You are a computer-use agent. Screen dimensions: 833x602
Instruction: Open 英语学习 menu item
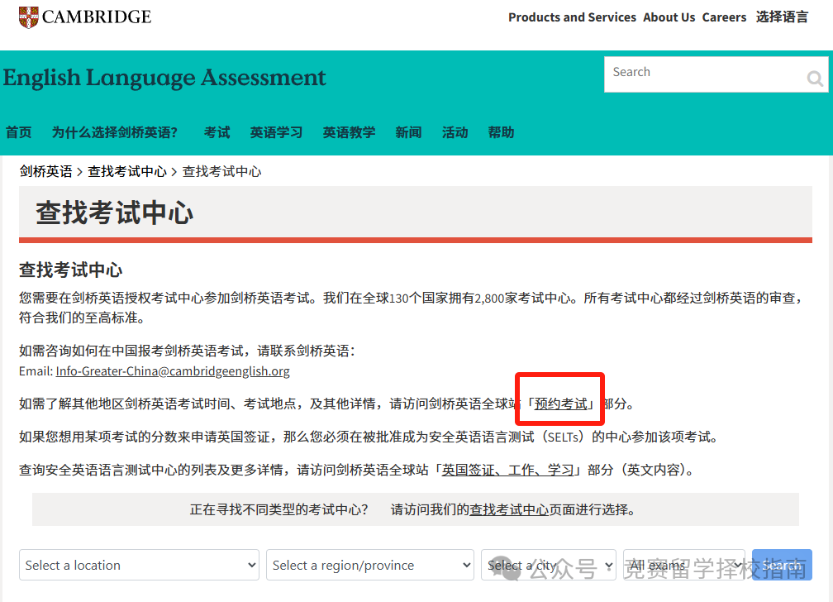click(x=276, y=132)
